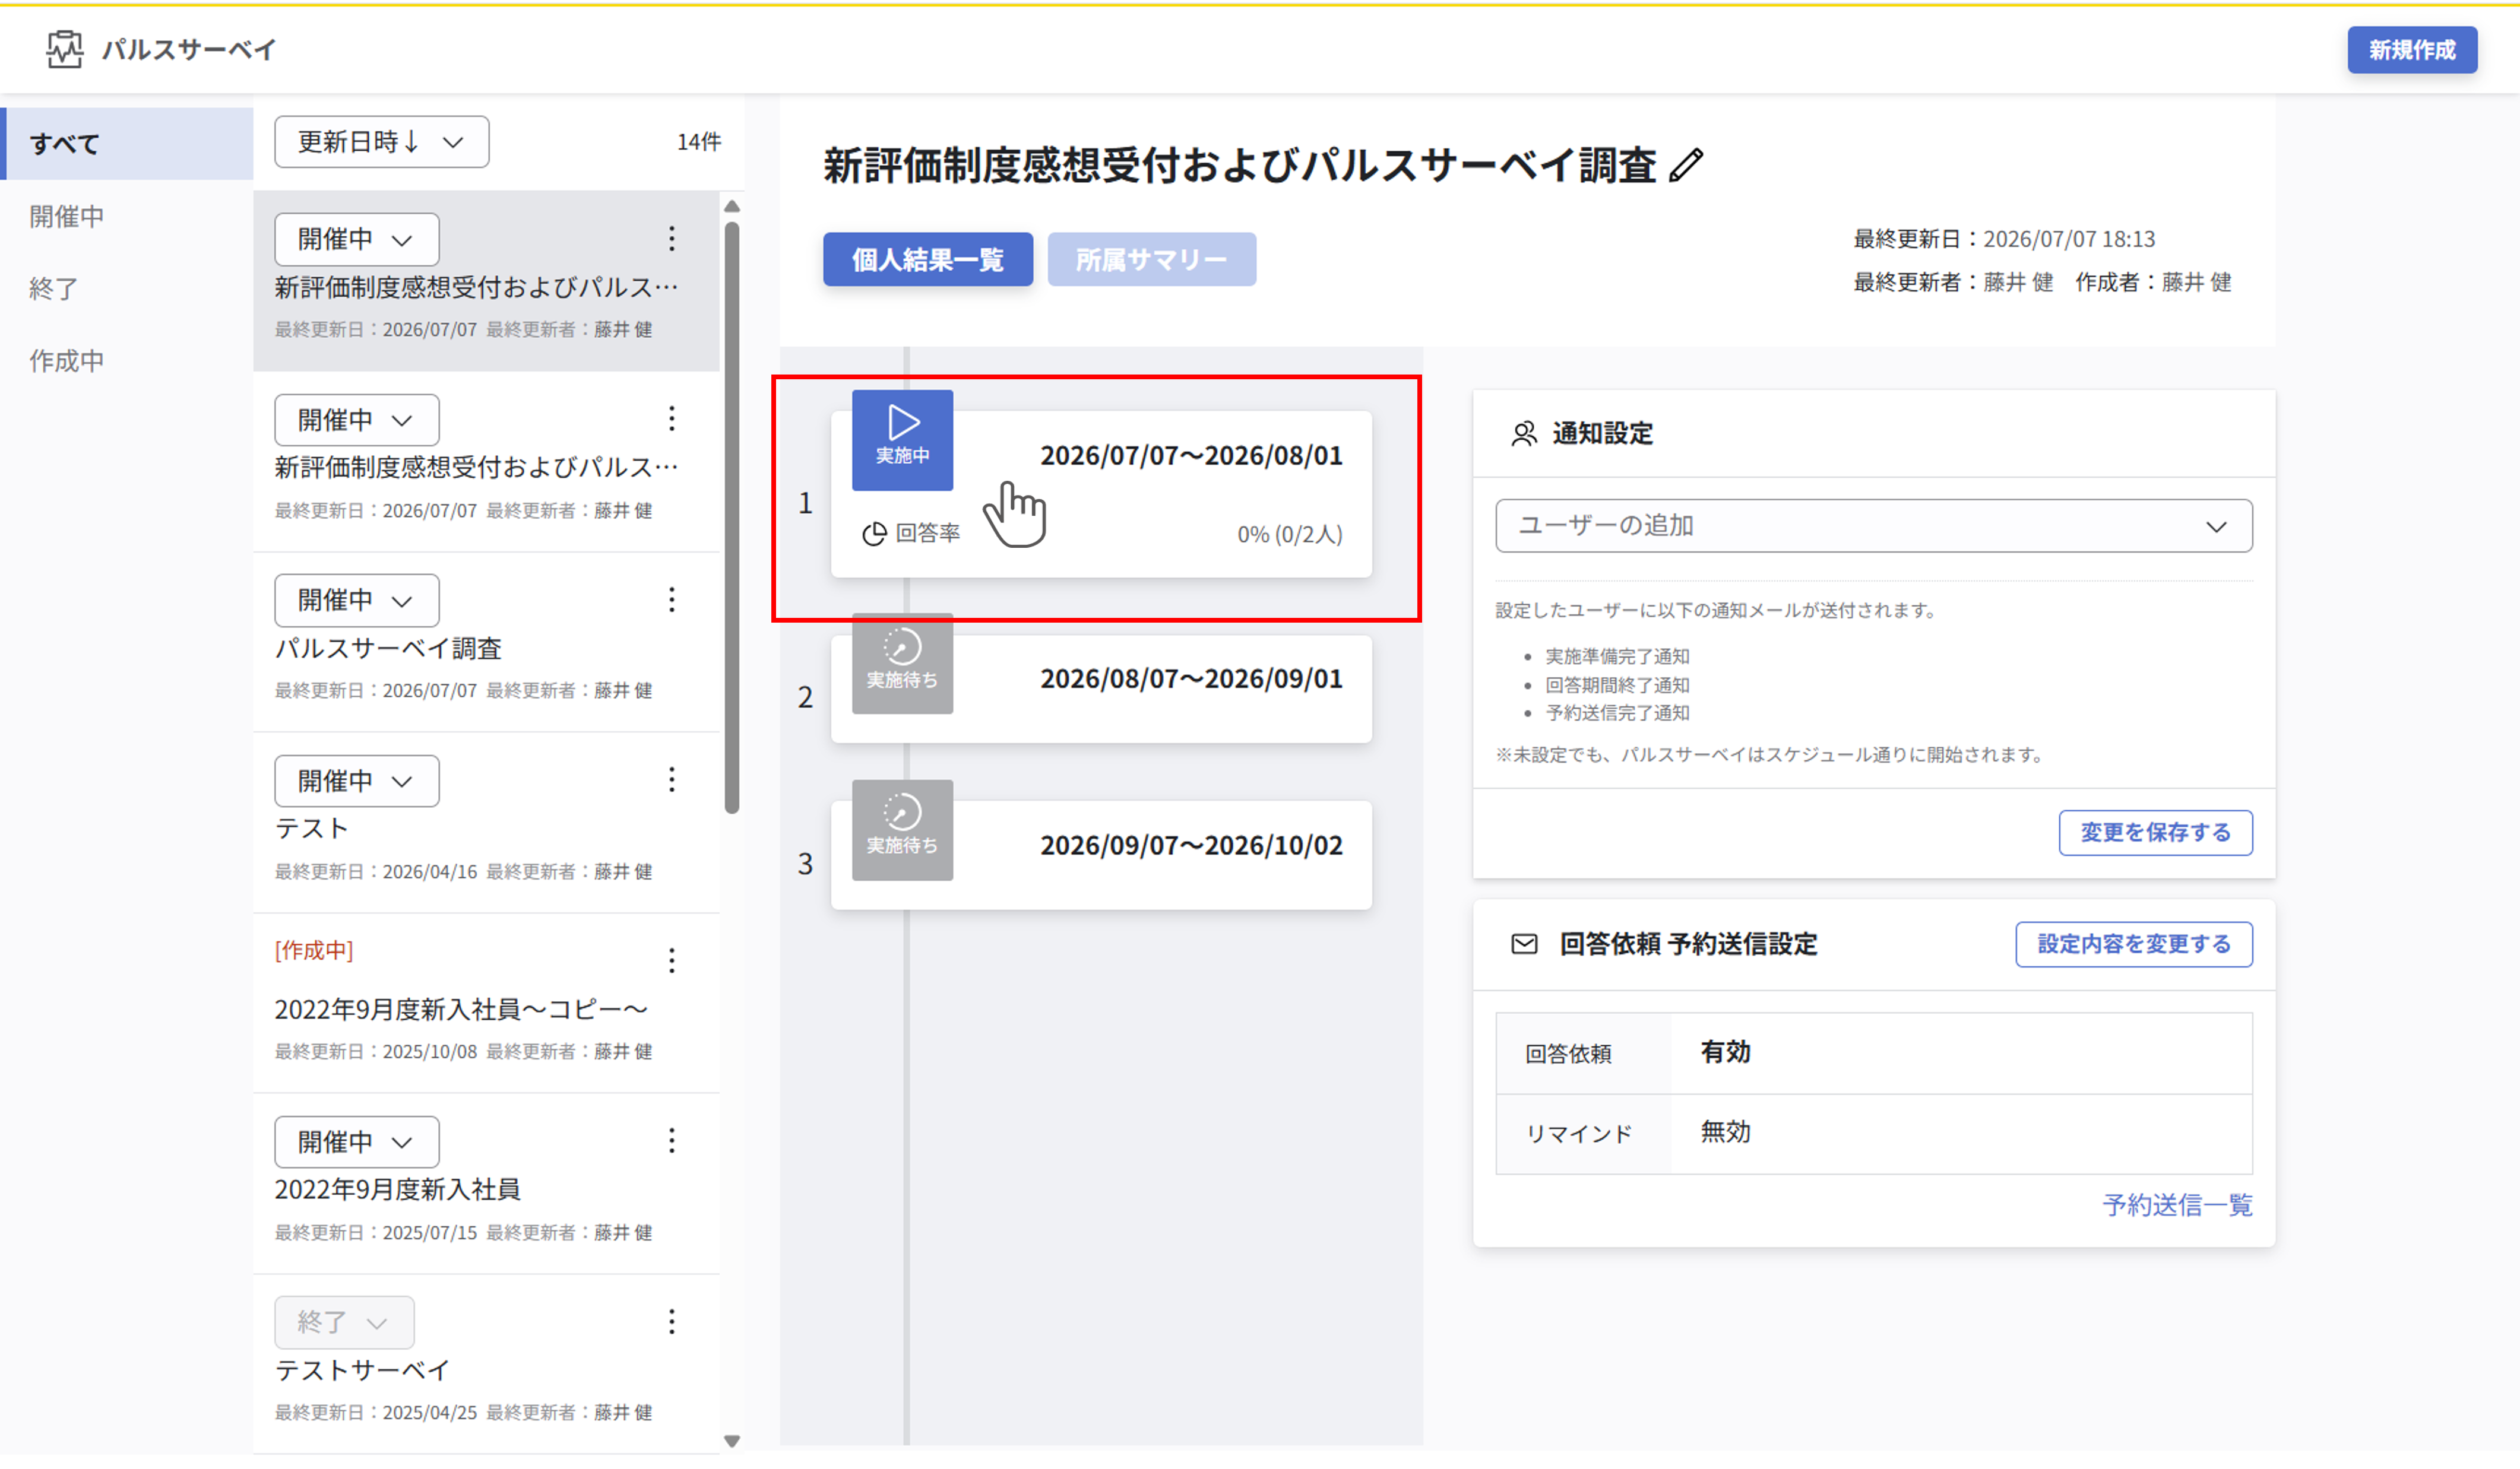The width and height of the screenshot is (2520, 1469).
Task: Open kebab menu for パルスサーベイ調査 item
Action: 672,599
